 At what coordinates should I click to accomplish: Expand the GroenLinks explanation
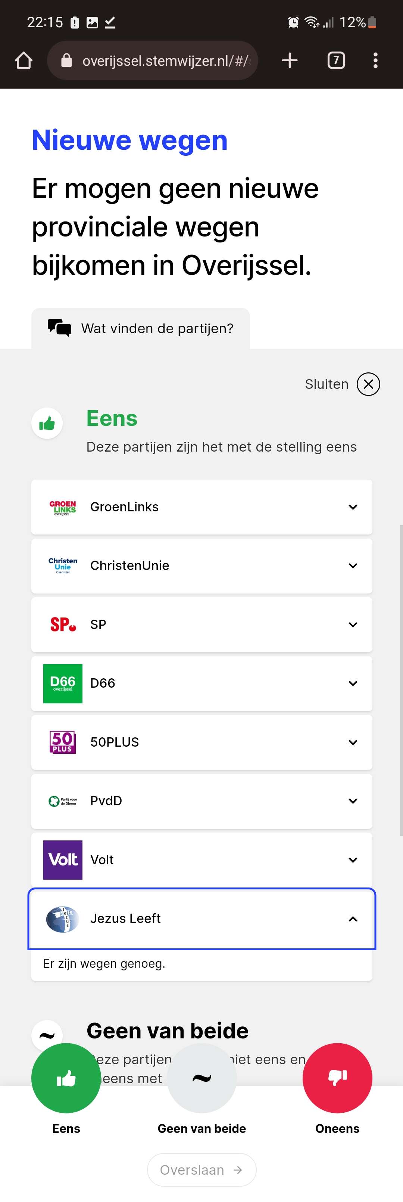[202, 507]
